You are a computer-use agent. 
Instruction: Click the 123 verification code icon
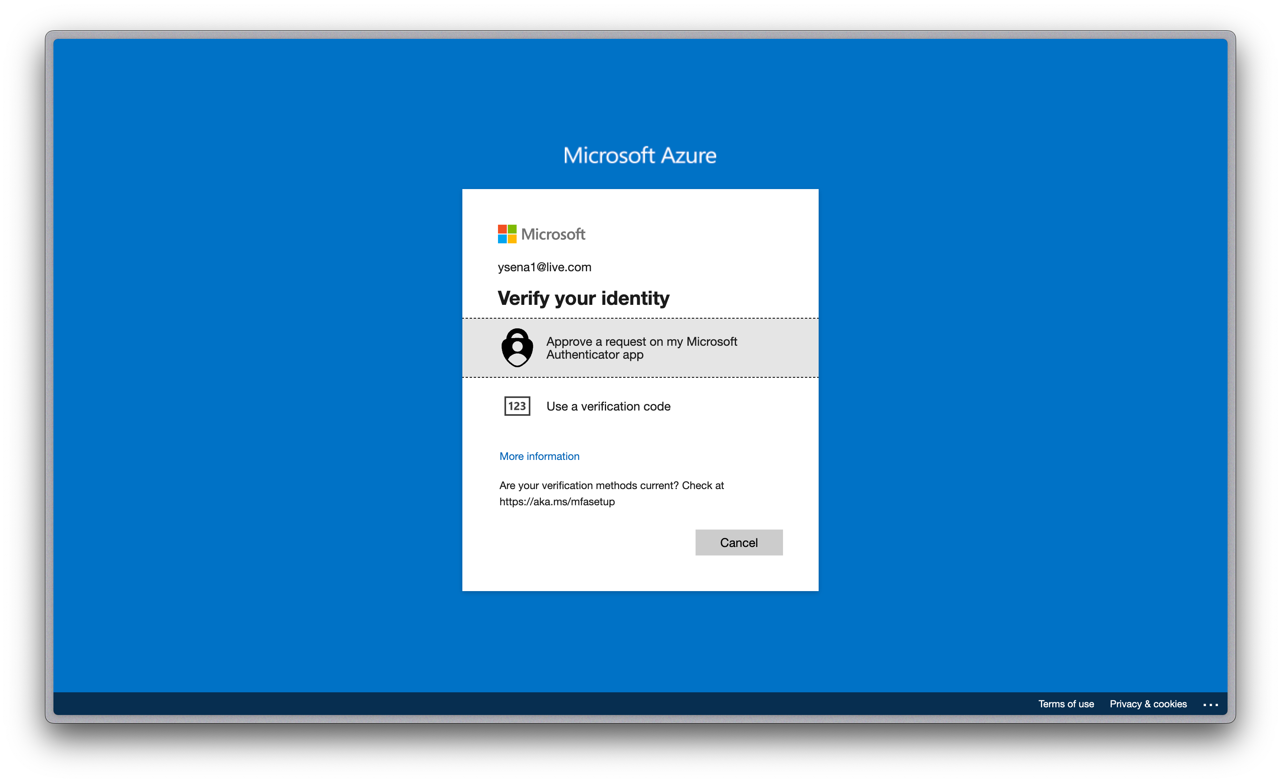click(517, 406)
